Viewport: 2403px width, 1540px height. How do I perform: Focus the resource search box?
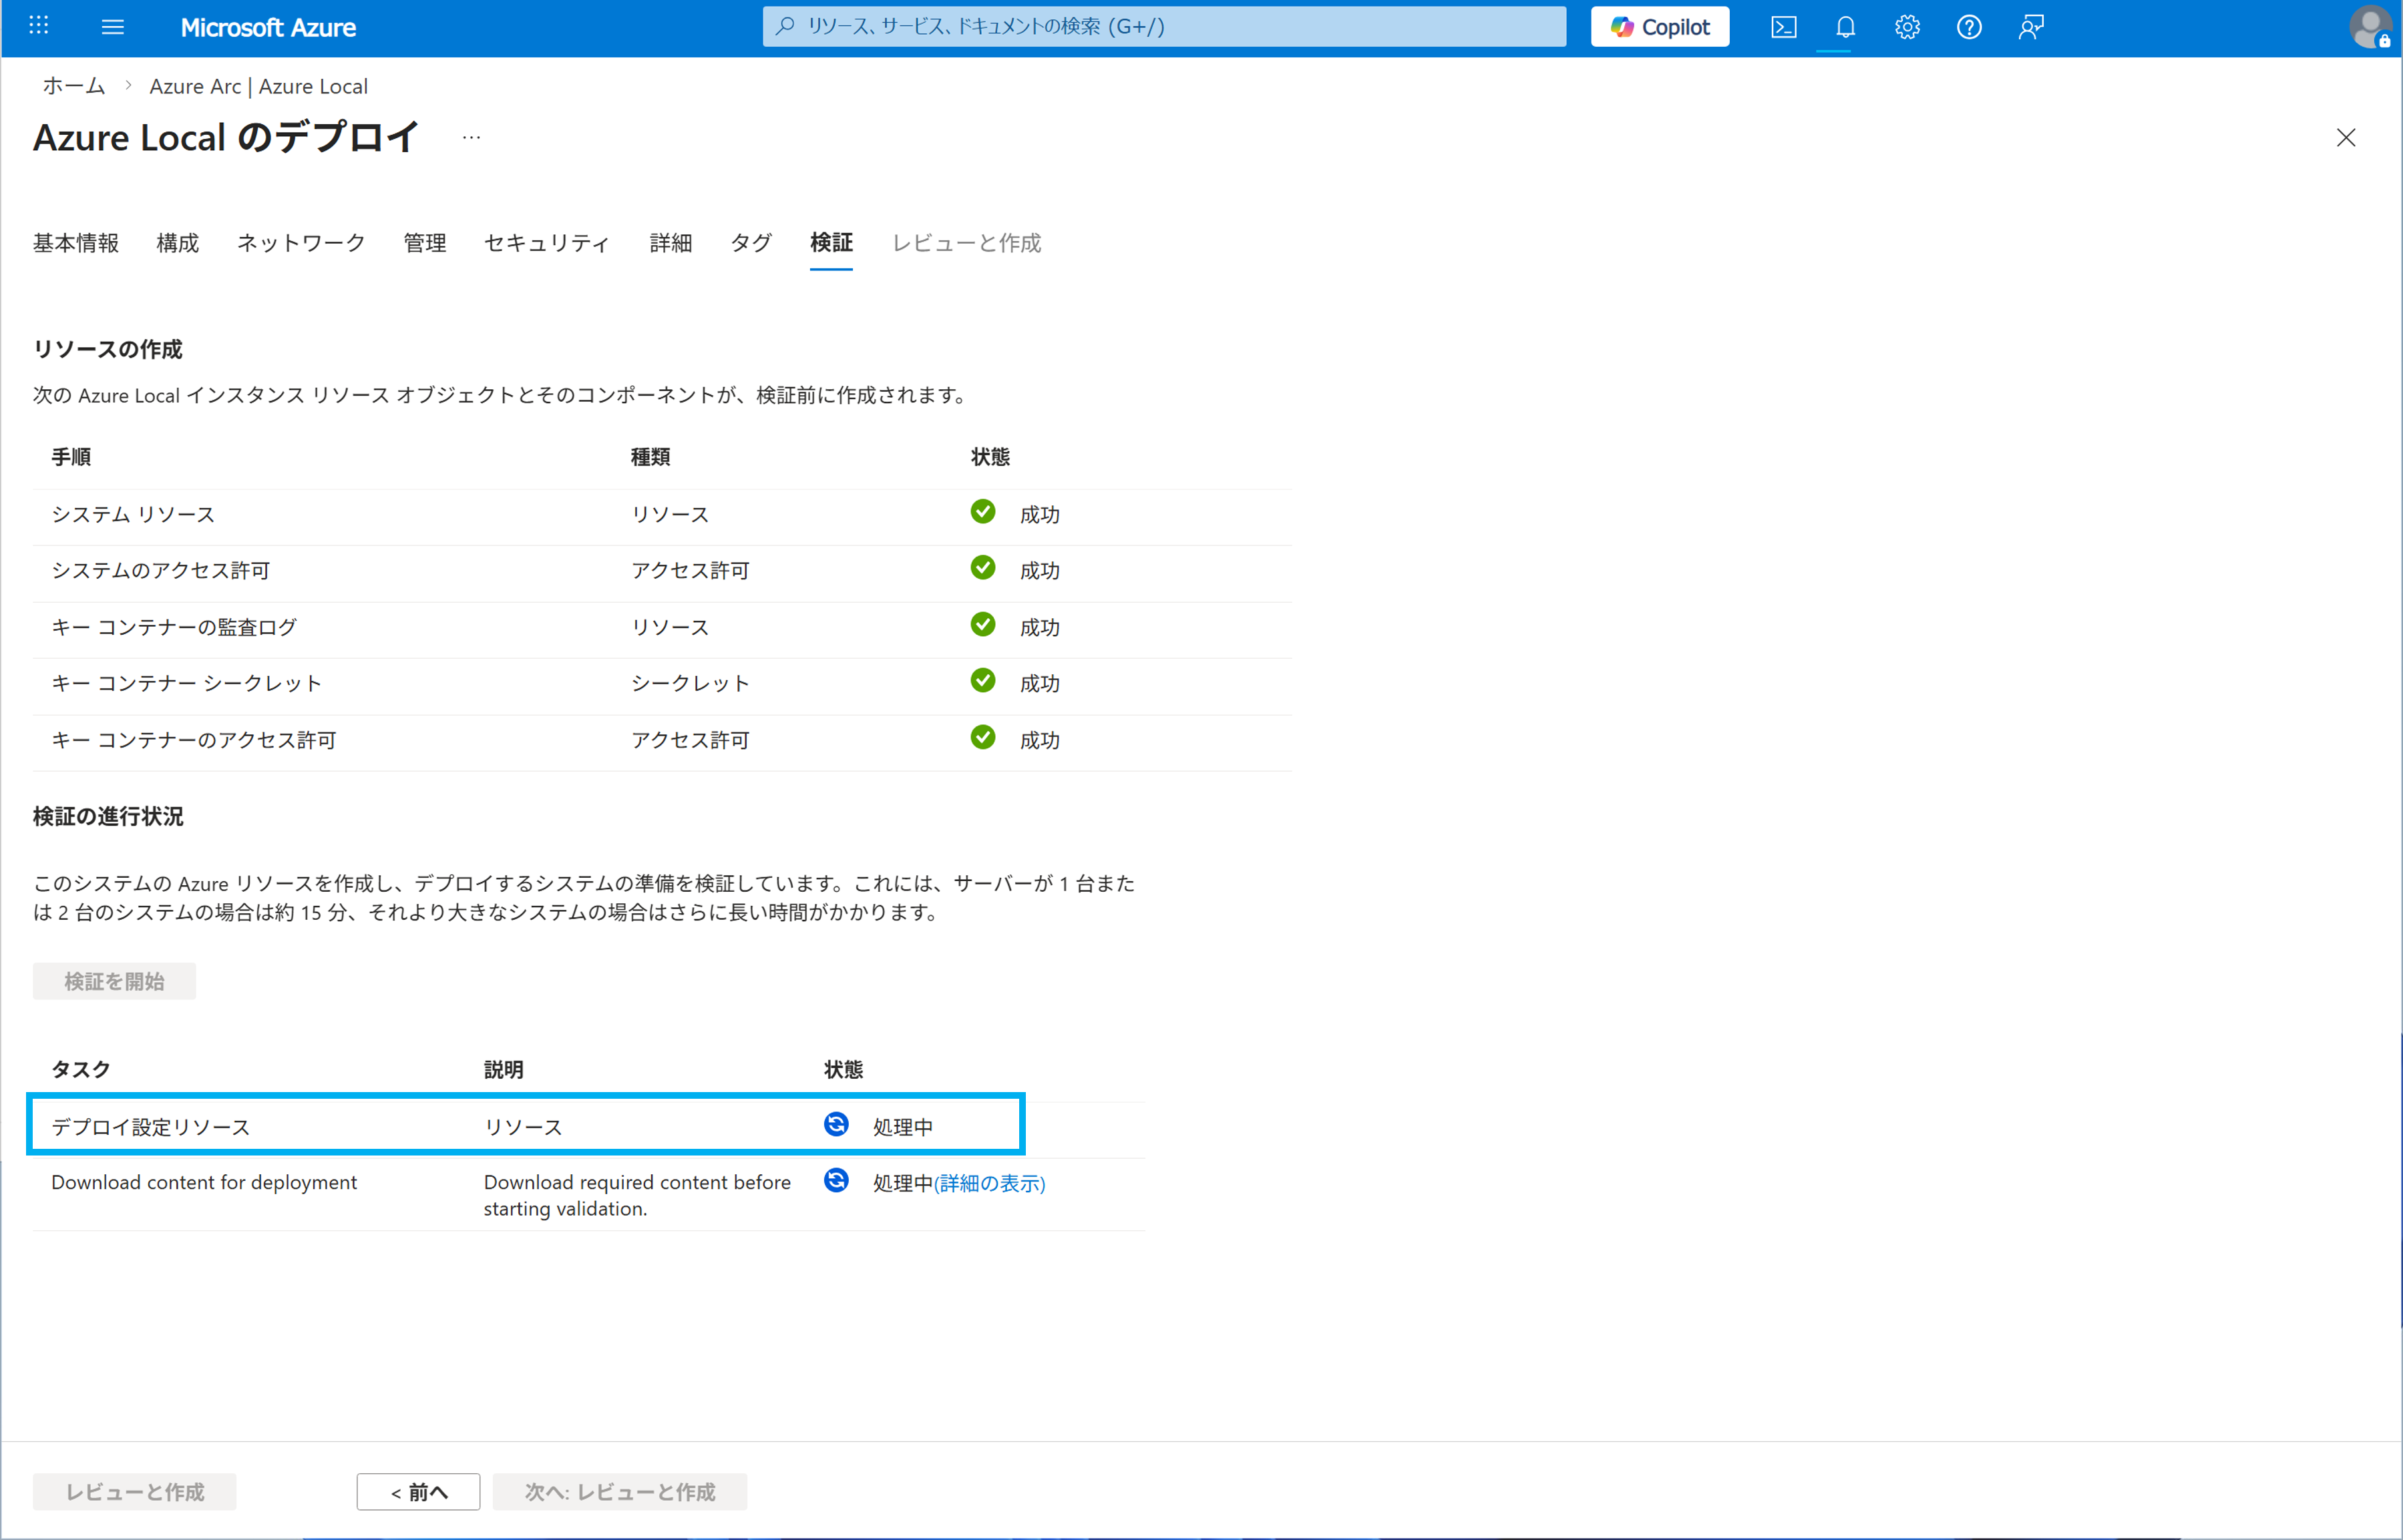1163,27
